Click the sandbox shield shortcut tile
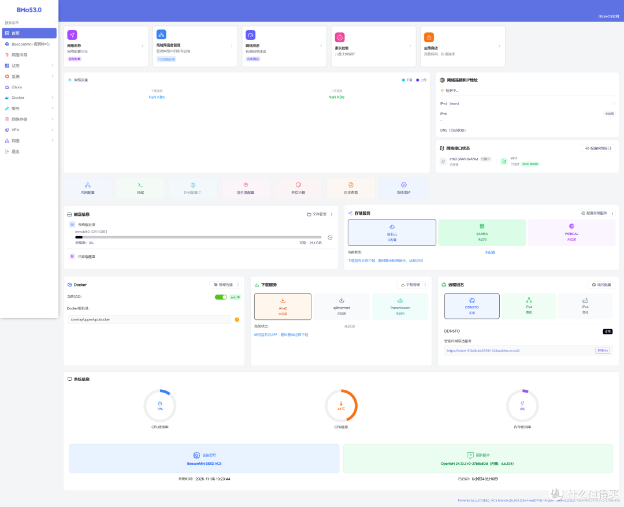Image resolution: width=624 pixels, height=507 pixels. pyautogui.click(x=298, y=188)
